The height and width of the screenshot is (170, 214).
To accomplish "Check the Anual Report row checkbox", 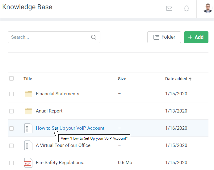I will pyautogui.click(x=11, y=111).
